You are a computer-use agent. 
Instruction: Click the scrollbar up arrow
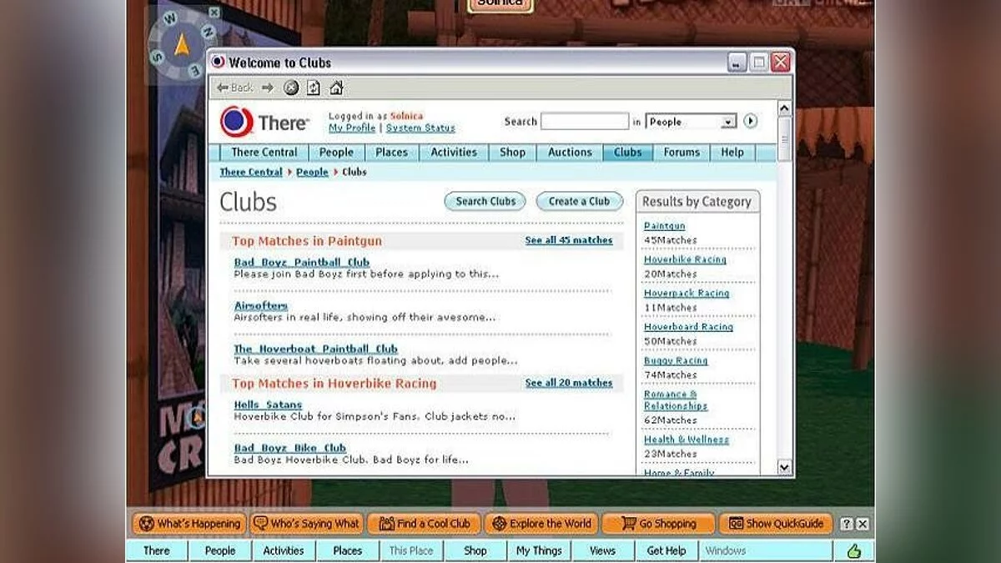pos(784,108)
